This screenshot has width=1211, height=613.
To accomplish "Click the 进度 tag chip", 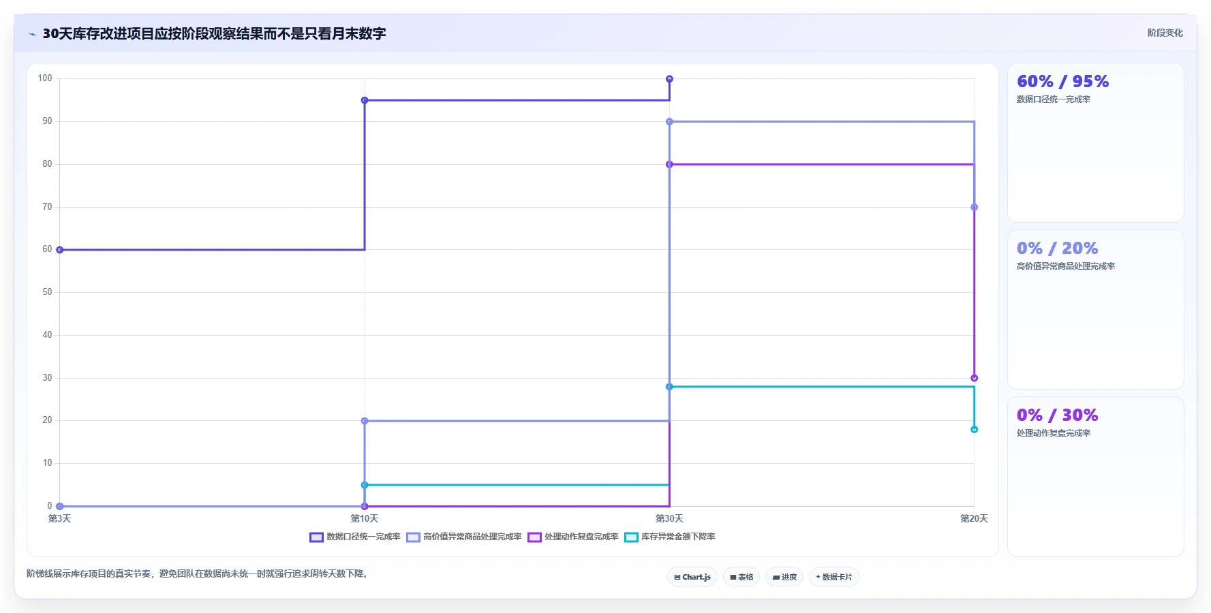I will pyautogui.click(x=784, y=577).
